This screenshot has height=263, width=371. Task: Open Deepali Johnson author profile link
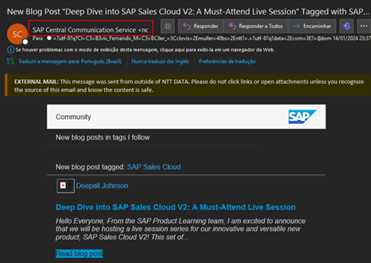click(102, 186)
